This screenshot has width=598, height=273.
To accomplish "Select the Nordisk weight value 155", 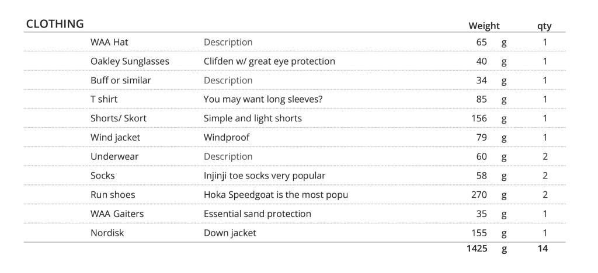I will click(x=479, y=233).
